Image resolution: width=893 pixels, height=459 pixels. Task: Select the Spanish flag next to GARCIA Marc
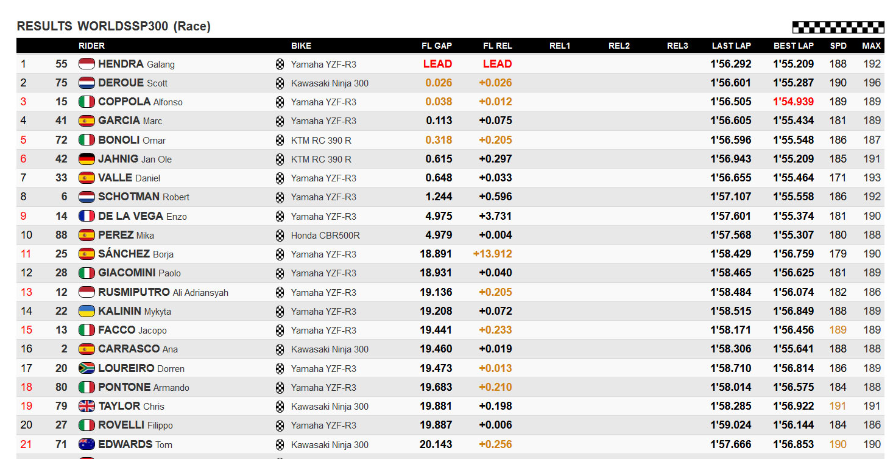pyautogui.click(x=86, y=121)
